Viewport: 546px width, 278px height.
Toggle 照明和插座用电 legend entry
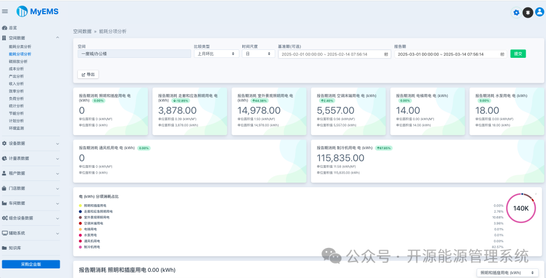[91, 205]
